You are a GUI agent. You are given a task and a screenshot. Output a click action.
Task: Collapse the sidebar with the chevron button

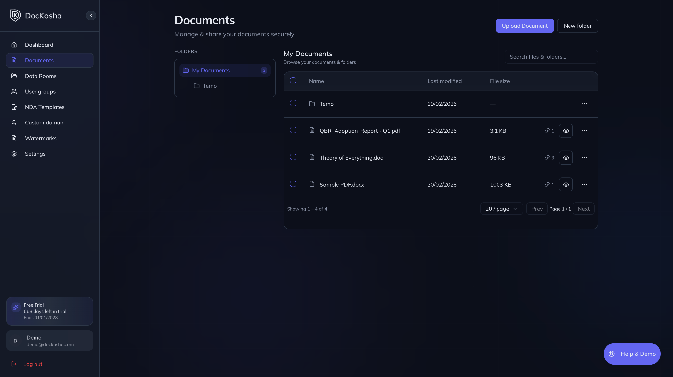(91, 15)
